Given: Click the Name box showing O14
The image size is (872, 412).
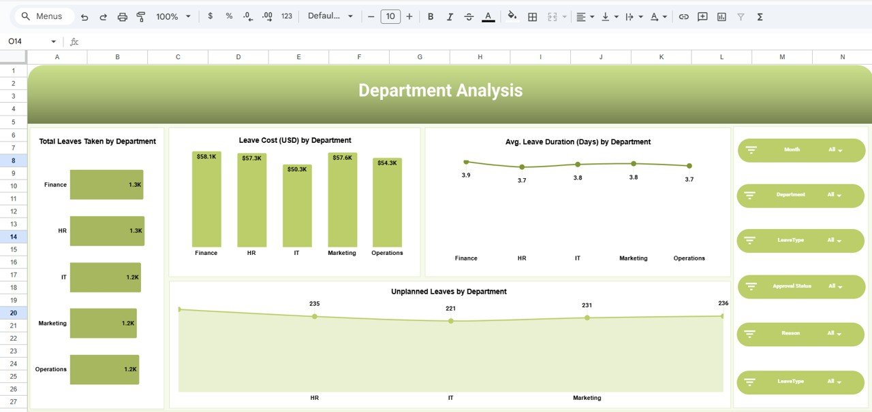Looking at the screenshot, I should tap(27, 41).
